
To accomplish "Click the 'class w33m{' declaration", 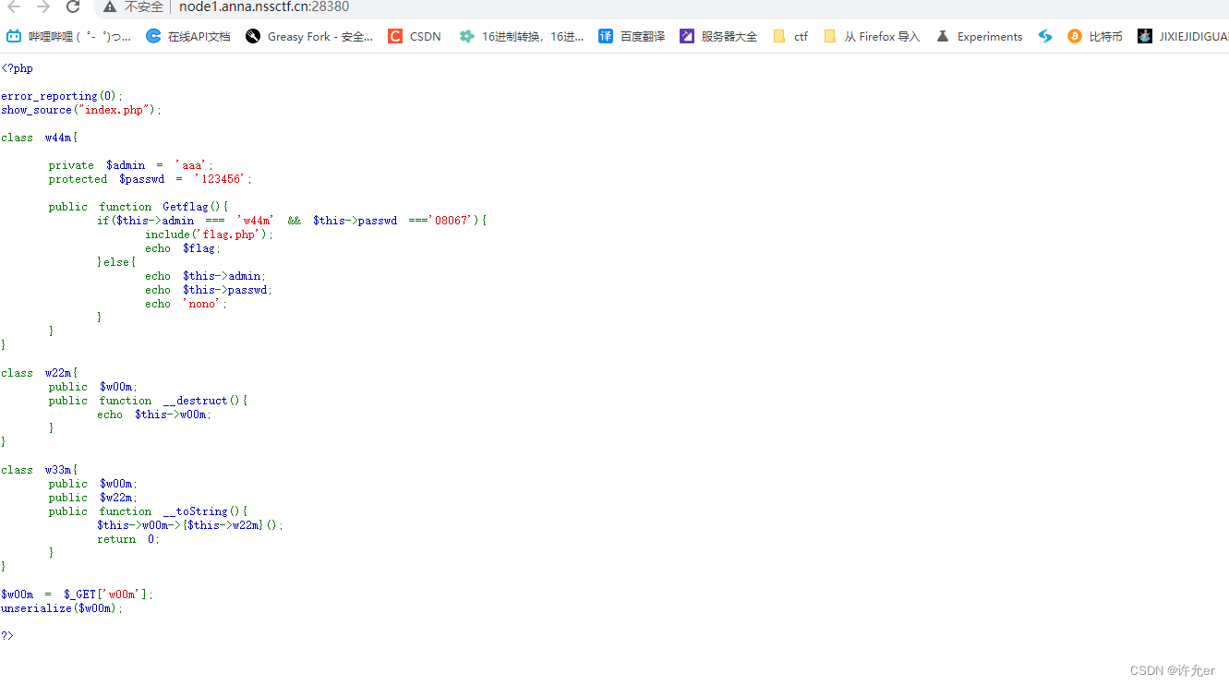I will (x=40, y=470).
